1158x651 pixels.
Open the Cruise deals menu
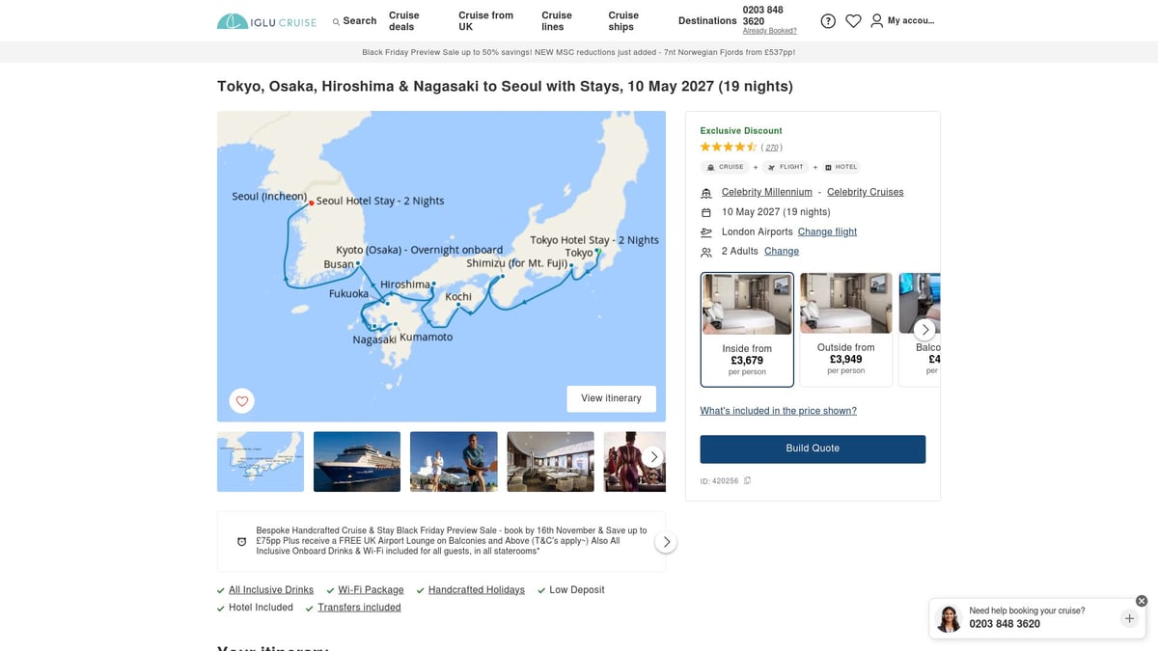pos(403,20)
